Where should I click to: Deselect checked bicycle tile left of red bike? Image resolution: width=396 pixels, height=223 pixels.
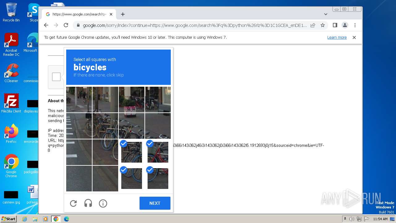click(x=131, y=152)
